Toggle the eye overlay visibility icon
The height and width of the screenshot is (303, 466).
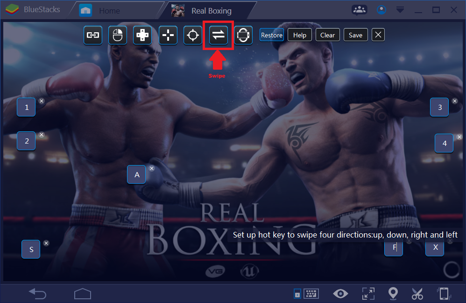(x=340, y=294)
